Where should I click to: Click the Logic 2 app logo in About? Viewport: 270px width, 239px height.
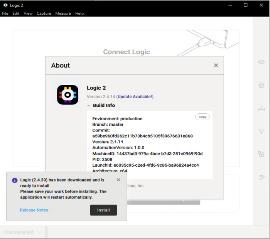68,95
